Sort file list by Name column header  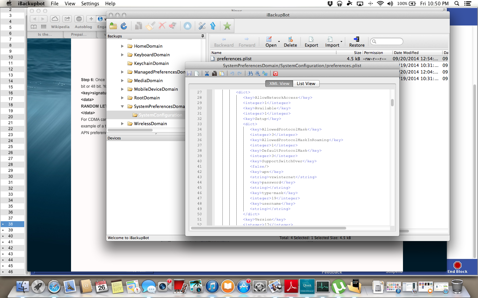273,53
